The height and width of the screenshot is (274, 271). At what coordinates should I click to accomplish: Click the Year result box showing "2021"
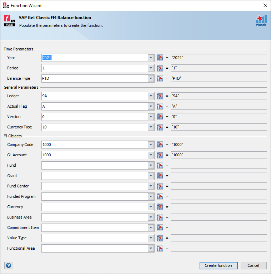pos(219,58)
